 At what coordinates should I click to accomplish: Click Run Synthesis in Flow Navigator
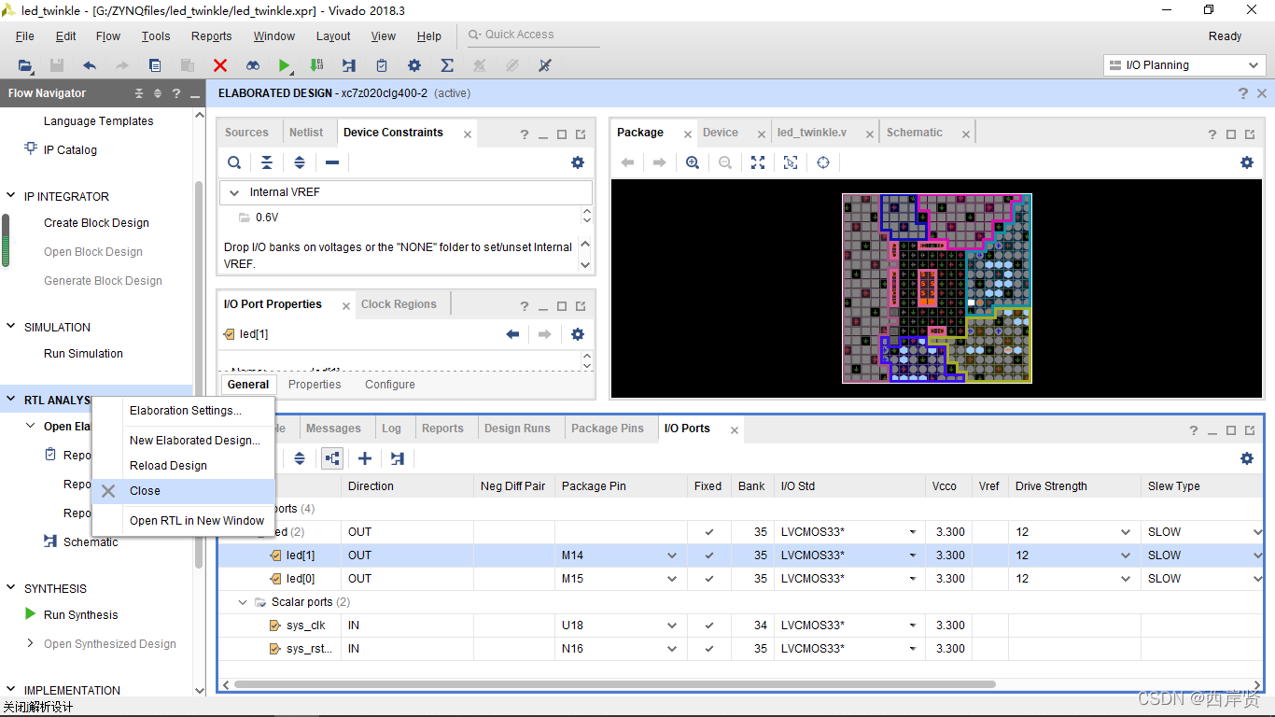[x=81, y=615]
